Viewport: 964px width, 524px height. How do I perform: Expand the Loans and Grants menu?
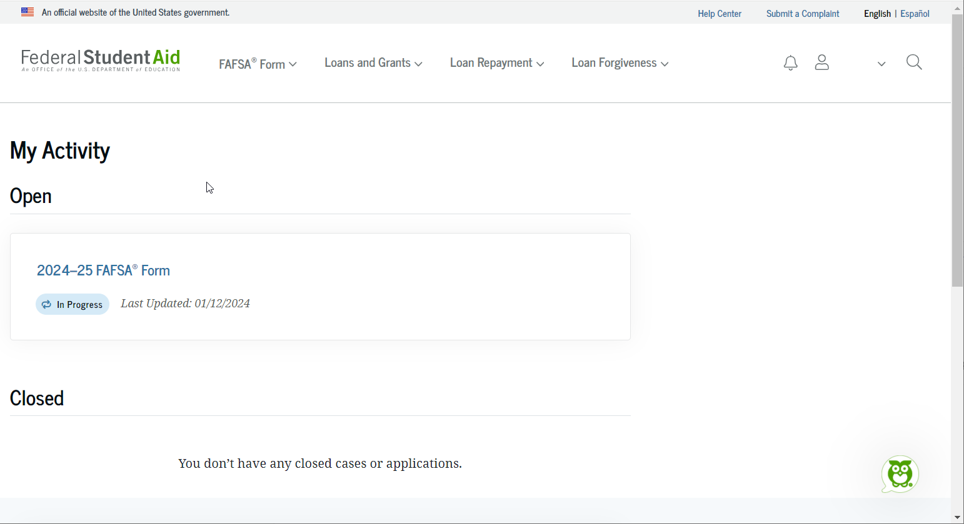(x=373, y=63)
